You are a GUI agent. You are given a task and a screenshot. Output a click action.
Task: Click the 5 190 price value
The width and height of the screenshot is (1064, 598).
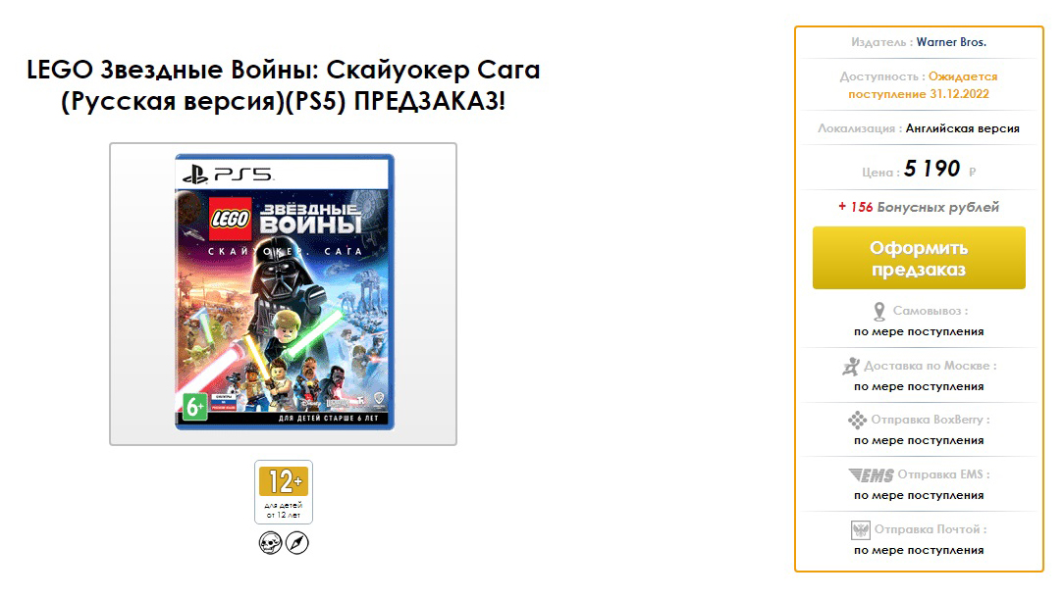pyautogui.click(x=931, y=169)
